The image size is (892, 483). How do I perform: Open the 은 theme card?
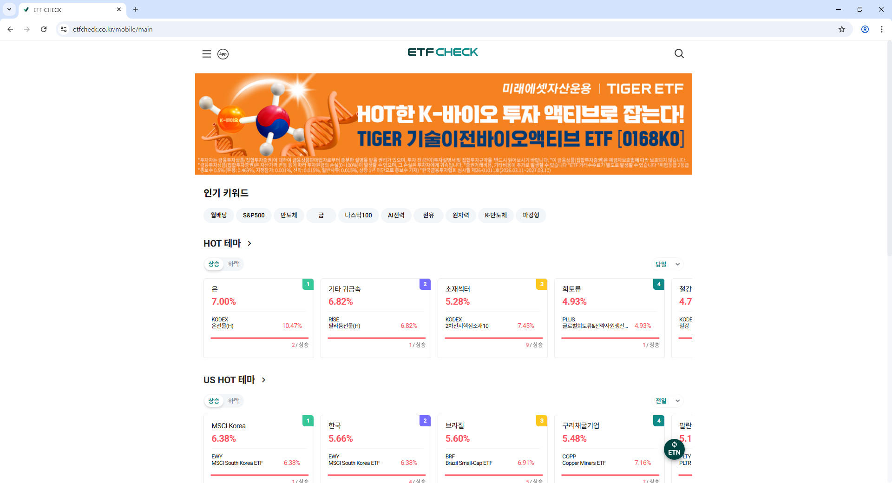259,318
